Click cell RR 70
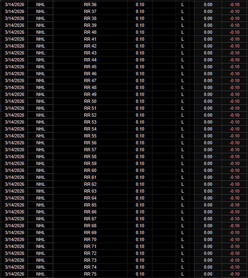This screenshot has width=248, height=278. coord(90,240)
